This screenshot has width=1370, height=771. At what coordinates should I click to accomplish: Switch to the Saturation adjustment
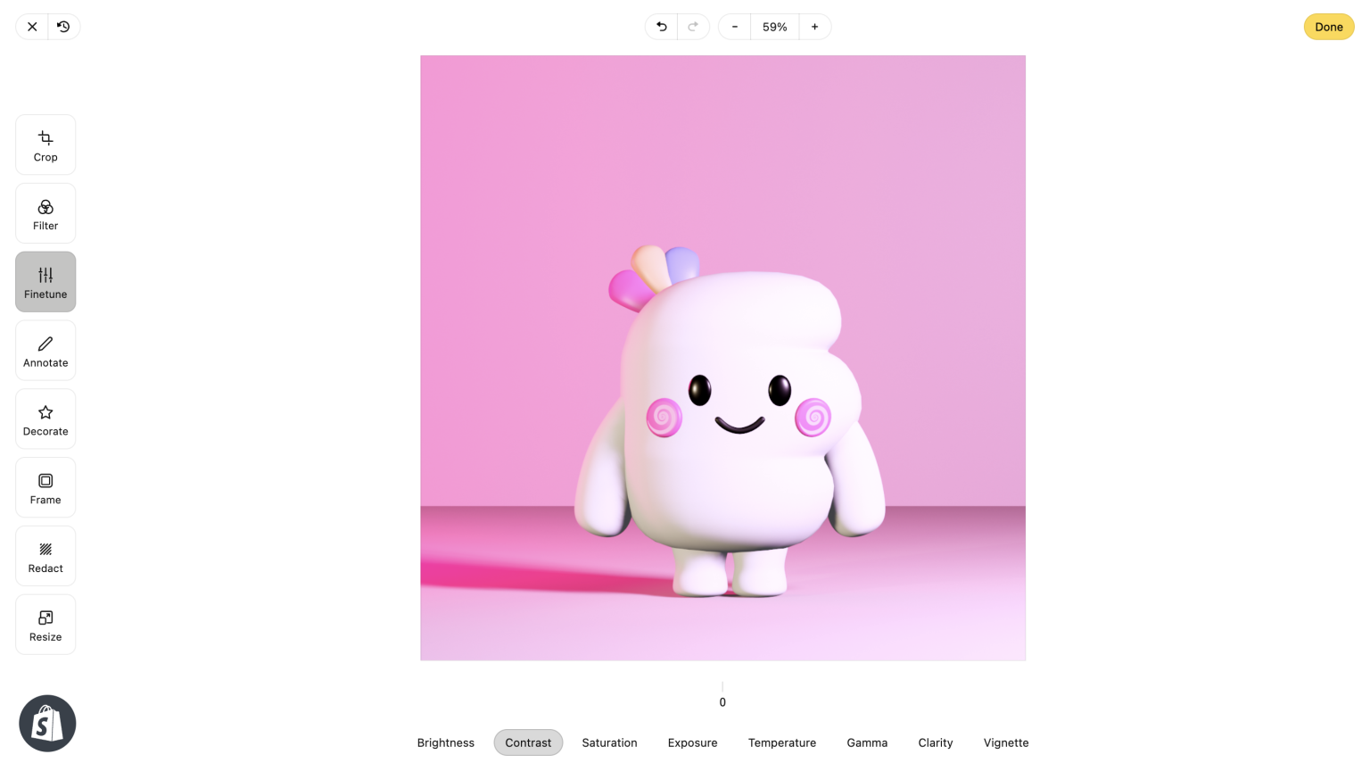point(609,742)
